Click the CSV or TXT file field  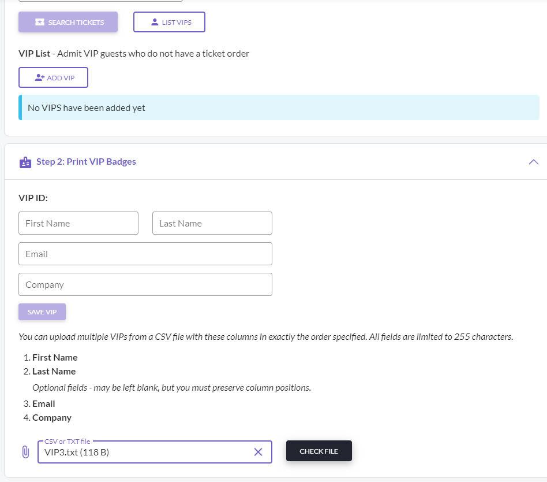pyautogui.click(x=155, y=452)
